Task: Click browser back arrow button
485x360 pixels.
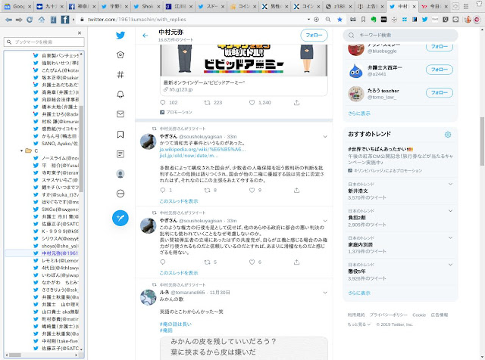Action: tap(8, 20)
